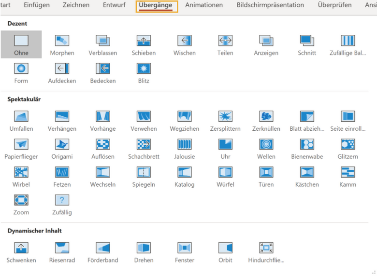Apply the Kästchen transition

[x=307, y=176]
